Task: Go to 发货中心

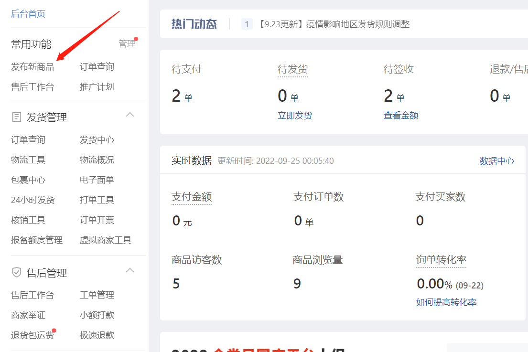Action: coord(97,139)
